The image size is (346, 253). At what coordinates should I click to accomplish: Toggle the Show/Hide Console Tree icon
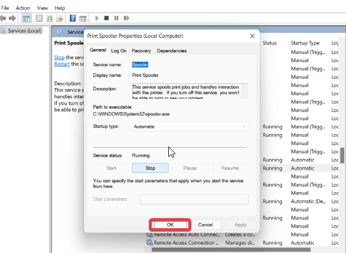pos(26,18)
